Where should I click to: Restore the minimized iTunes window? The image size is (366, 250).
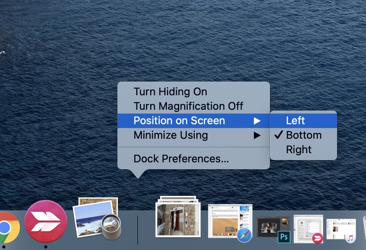pyautogui.click(x=341, y=231)
